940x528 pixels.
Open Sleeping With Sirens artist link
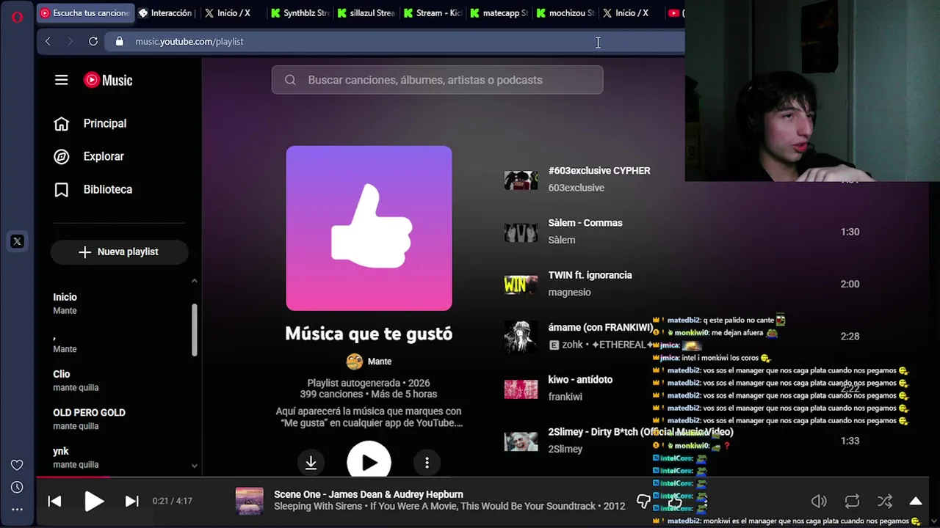pos(318,506)
